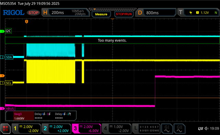
Task: Open trigger settings showing 1.12V
Action: (198, 13)
